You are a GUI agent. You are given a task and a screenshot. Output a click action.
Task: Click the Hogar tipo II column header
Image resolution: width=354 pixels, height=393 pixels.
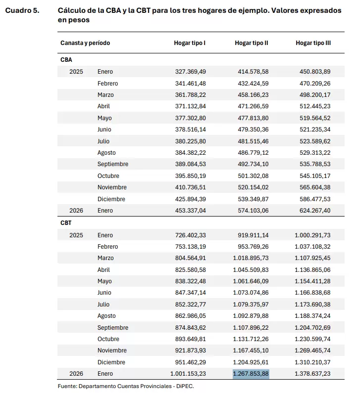tap(252, 43)
